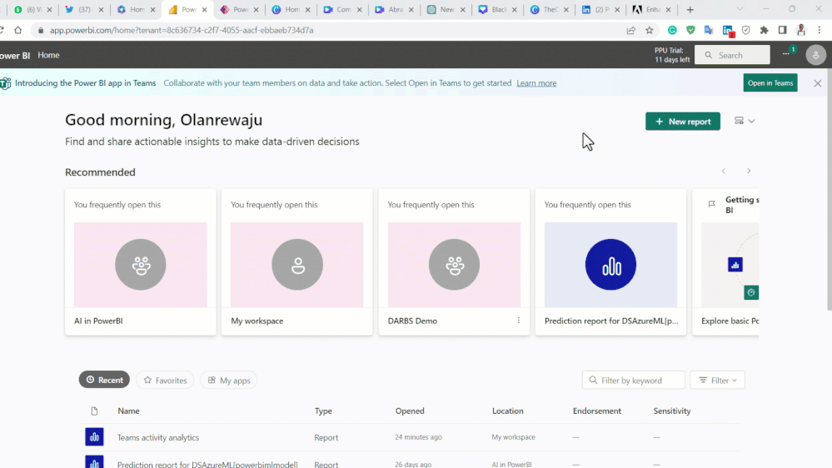This screenshot has width=832, height=468.
Task: Open the AI in PowerBI workspace card
Action: click(x=141, y=262)
